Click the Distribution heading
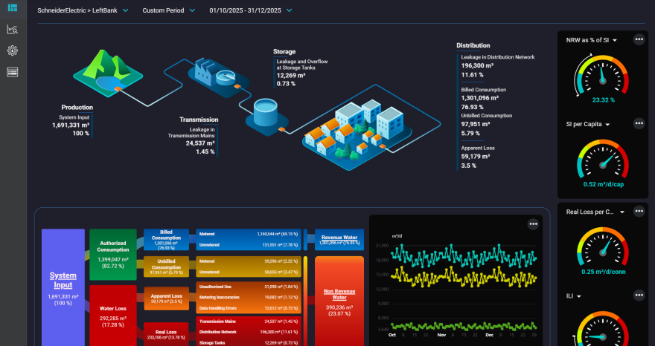The width and height of the screenshot is (655, 346). tap(473, 45)
